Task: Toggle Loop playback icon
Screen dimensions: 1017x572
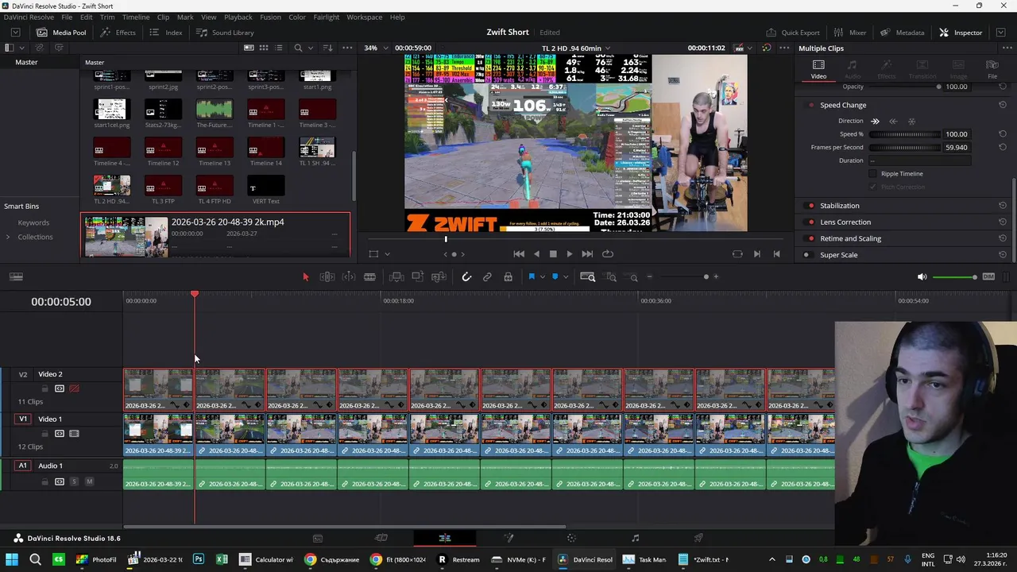Action: point(608,253)
